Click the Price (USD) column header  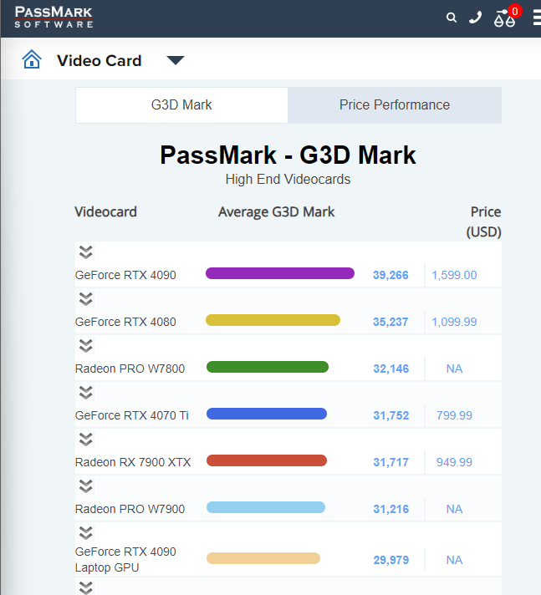pyautogui.click(x=483, y=221)
